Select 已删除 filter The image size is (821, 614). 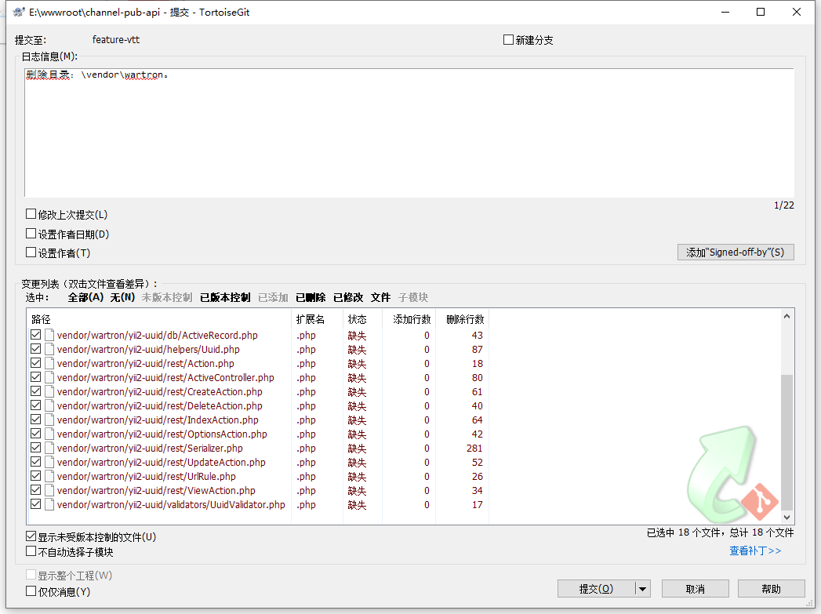click(311, 297)
